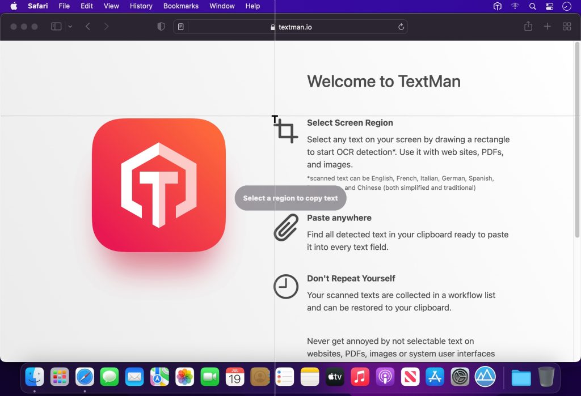This screenshot has height=396, width=581.
Task: Click the Select a region to copy text prompt
Action: point(290,198)
